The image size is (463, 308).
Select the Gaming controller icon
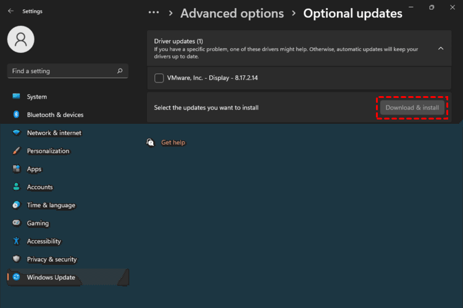(x=16, y=223)
